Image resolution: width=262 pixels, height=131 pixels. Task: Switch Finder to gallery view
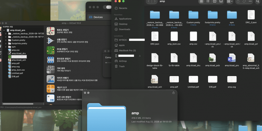[221, 1]
